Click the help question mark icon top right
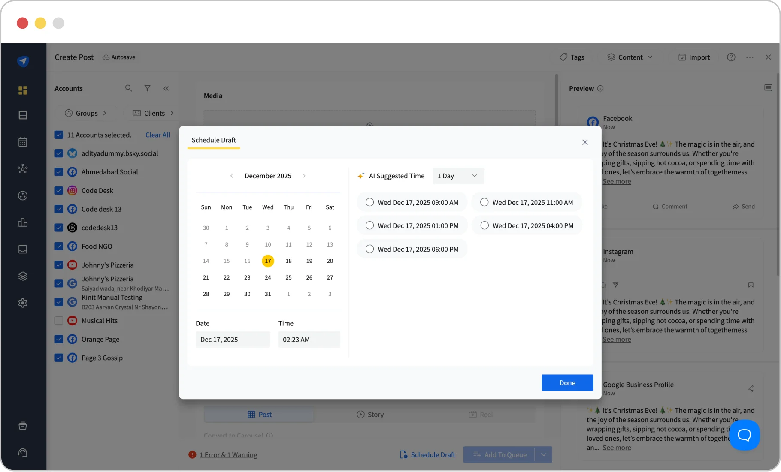The height and width of the screenshot is (472, 781). [x=731, y=57]
